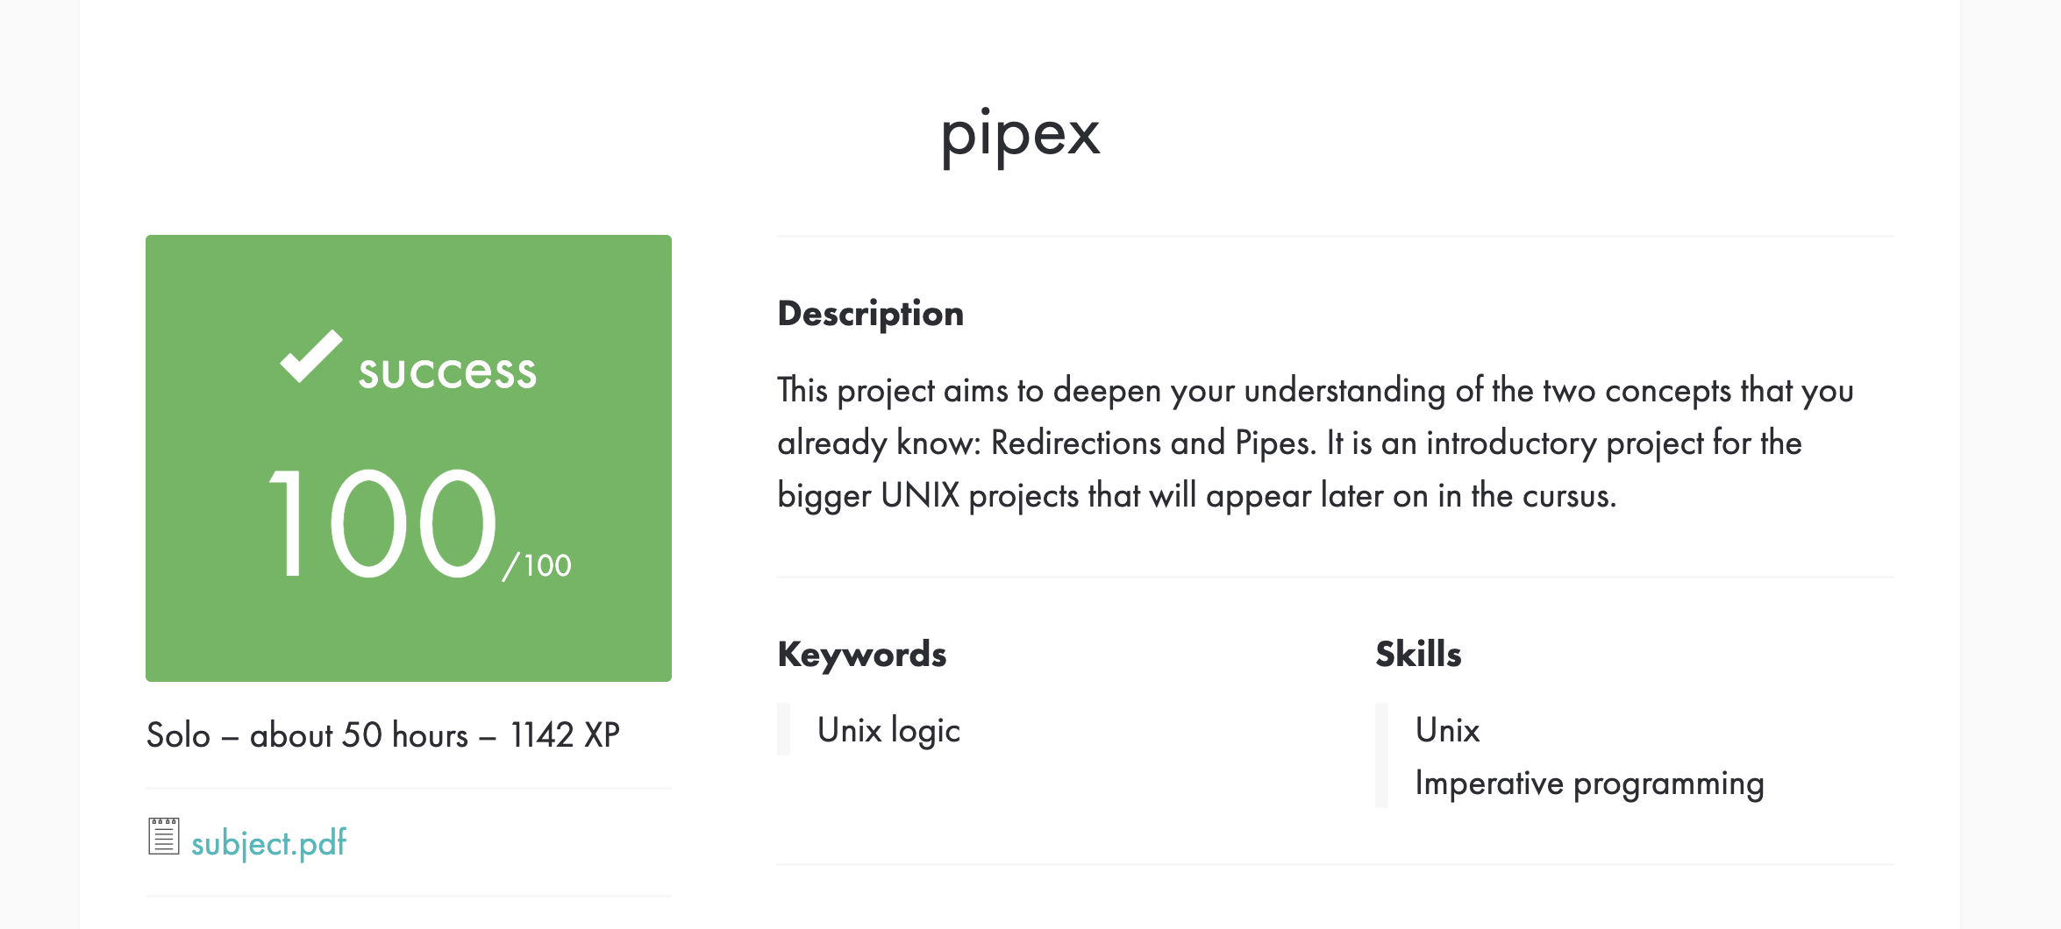Click the divider line under the pipex title

pyautogui.click(x=1333, y=236)
